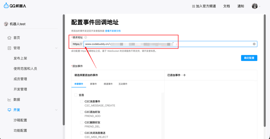Click in the request address input field
Viewport: 270px width, 139px height.
pos(170,44)
